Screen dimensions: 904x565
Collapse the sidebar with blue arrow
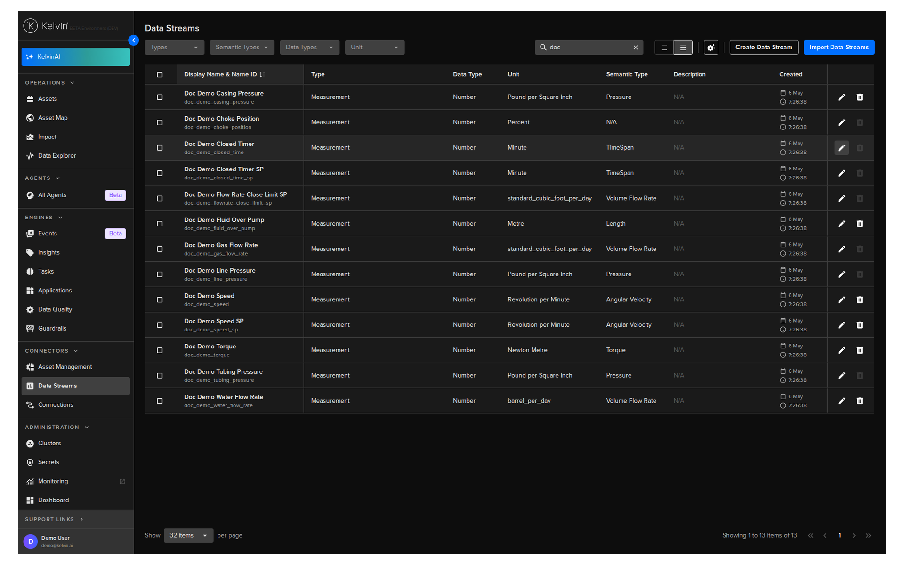tap(134, 40)
